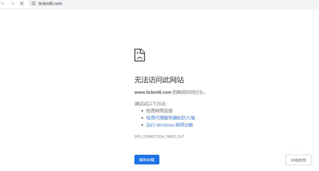Open 详细信息 details button

point(298,160)
